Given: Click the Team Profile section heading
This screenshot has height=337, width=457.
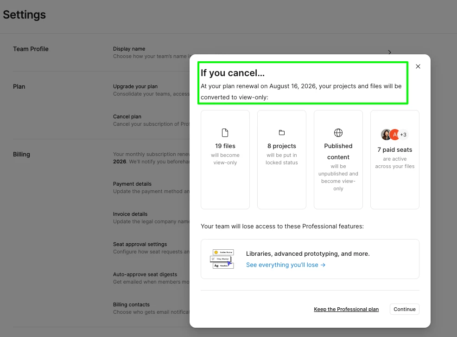Looking at the screenshot, I should 31,49.
